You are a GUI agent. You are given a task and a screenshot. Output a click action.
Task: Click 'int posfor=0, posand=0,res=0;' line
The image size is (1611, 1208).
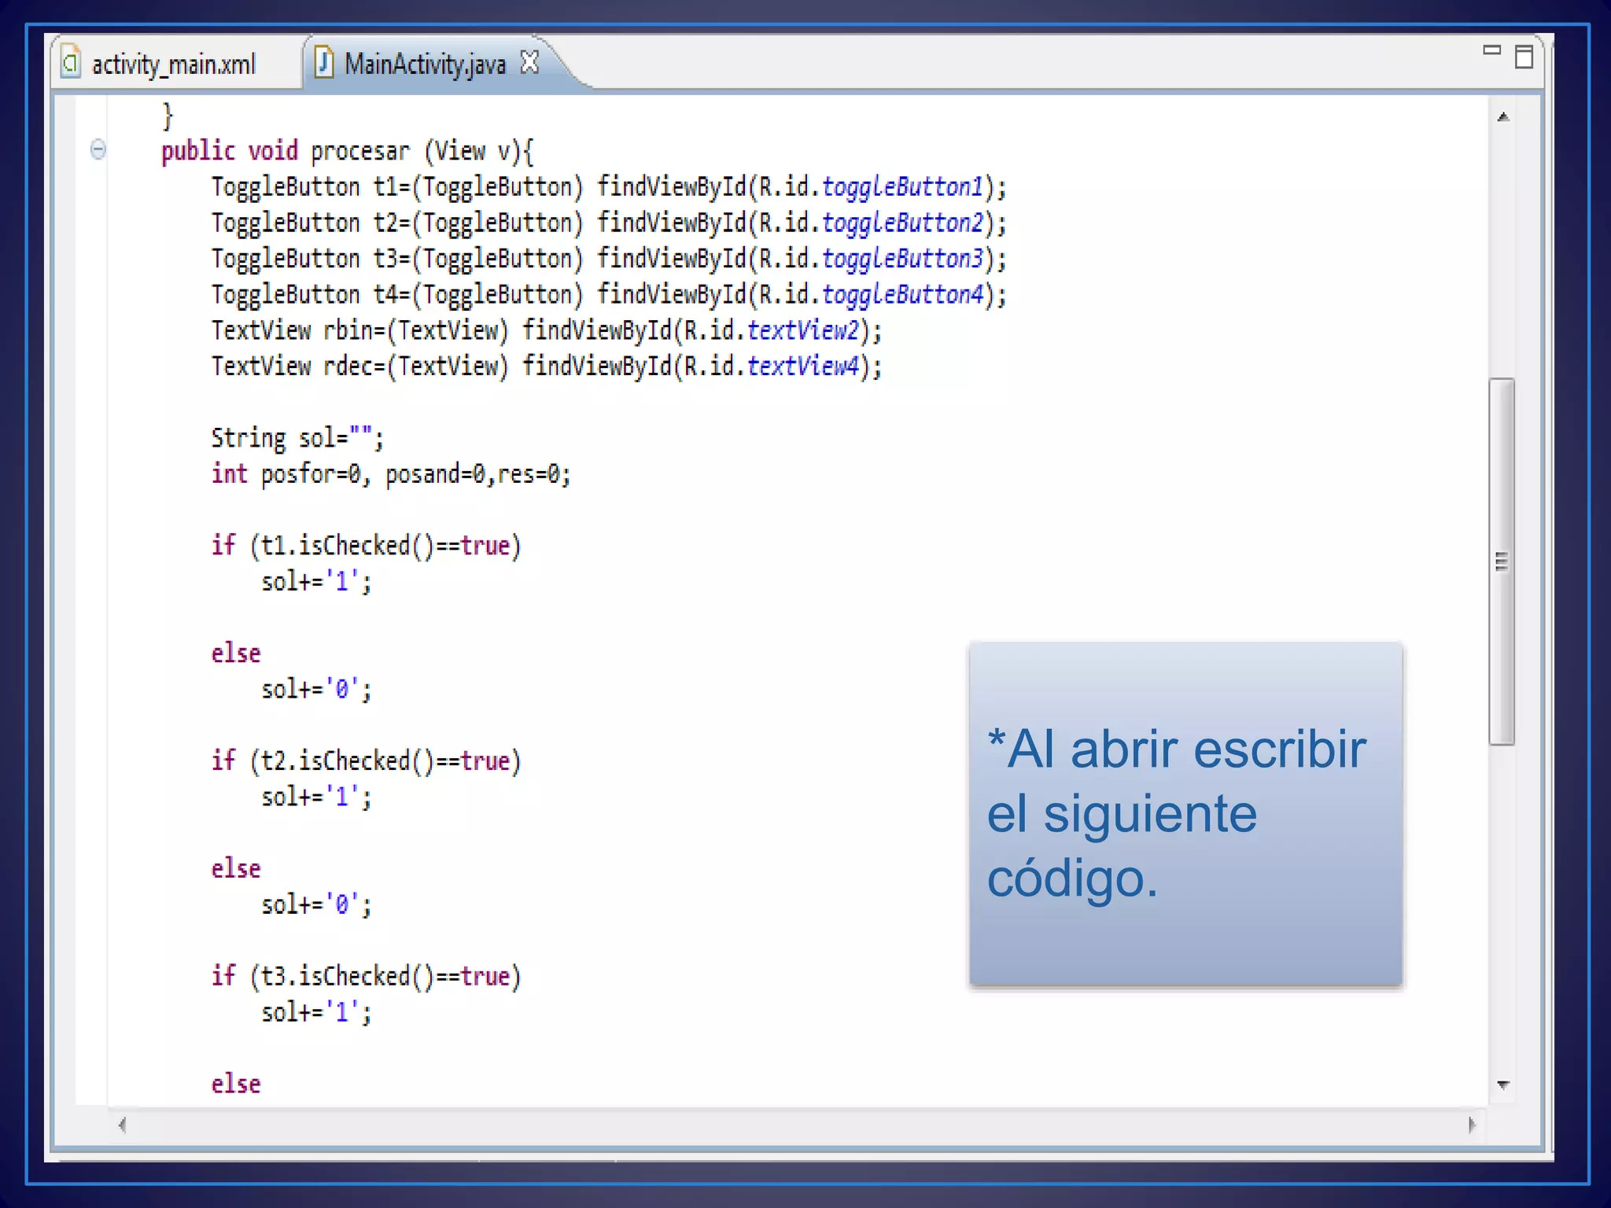[x=391, y=474]
